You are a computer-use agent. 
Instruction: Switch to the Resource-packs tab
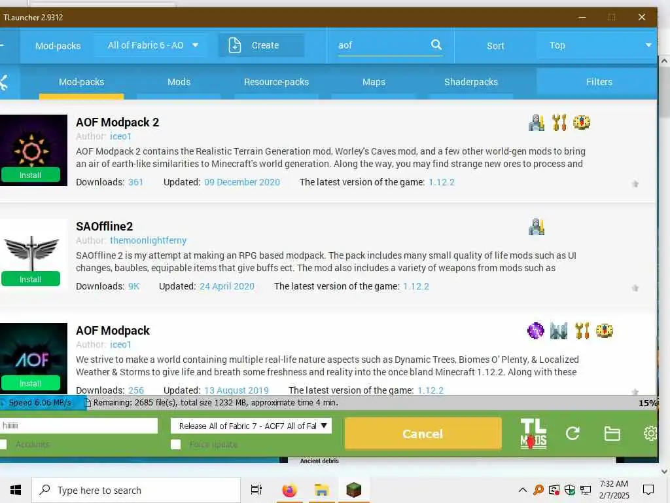[x=276, y=82]
